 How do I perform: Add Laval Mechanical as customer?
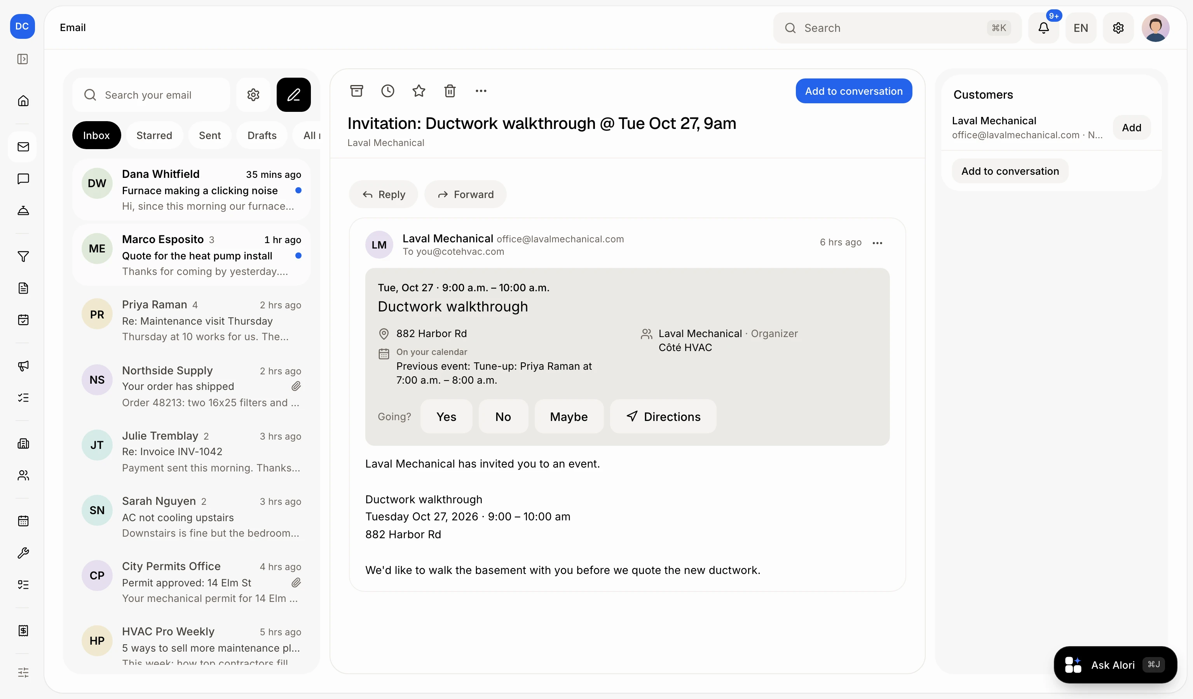point(1132,127)
